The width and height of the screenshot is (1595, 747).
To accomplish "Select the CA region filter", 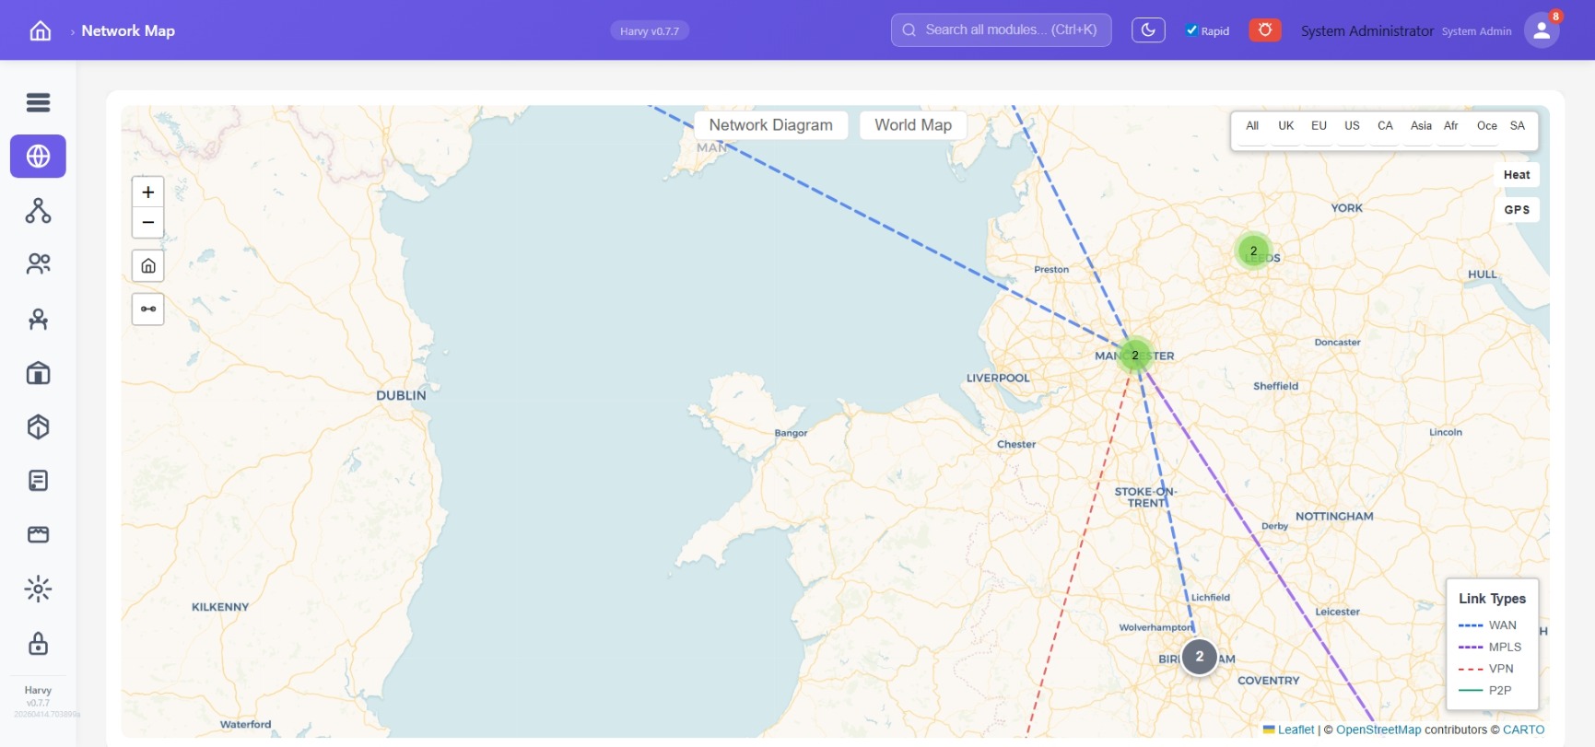I will tap(1385, 126).
